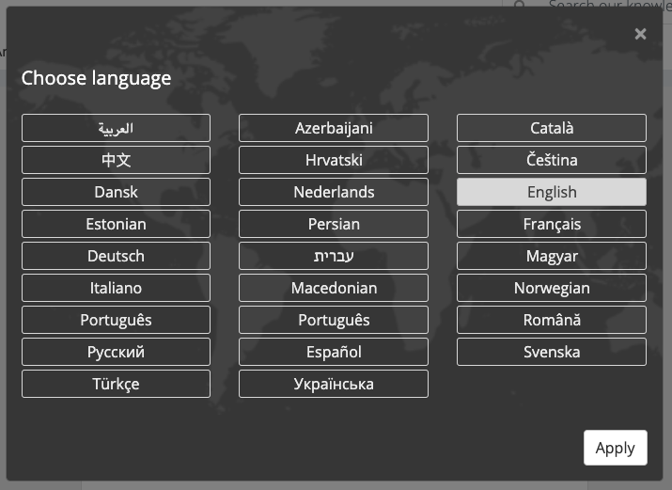Click the highlighted English option
This screenshot has height=490, width=672.
pos(552,192)
